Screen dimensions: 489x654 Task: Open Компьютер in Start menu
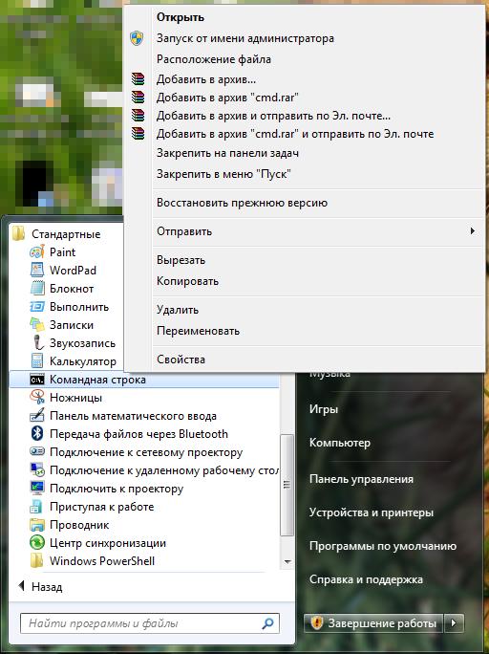[x=340, y=443]
